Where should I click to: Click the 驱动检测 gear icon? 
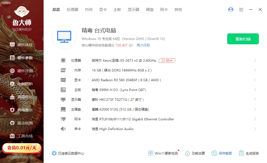click(x=12, y=123)
